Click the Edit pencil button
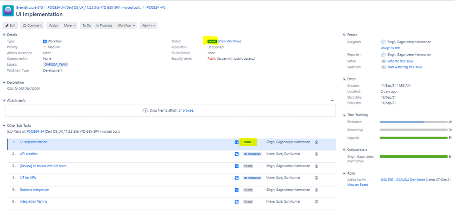455x211 pixels. (10, 26)
